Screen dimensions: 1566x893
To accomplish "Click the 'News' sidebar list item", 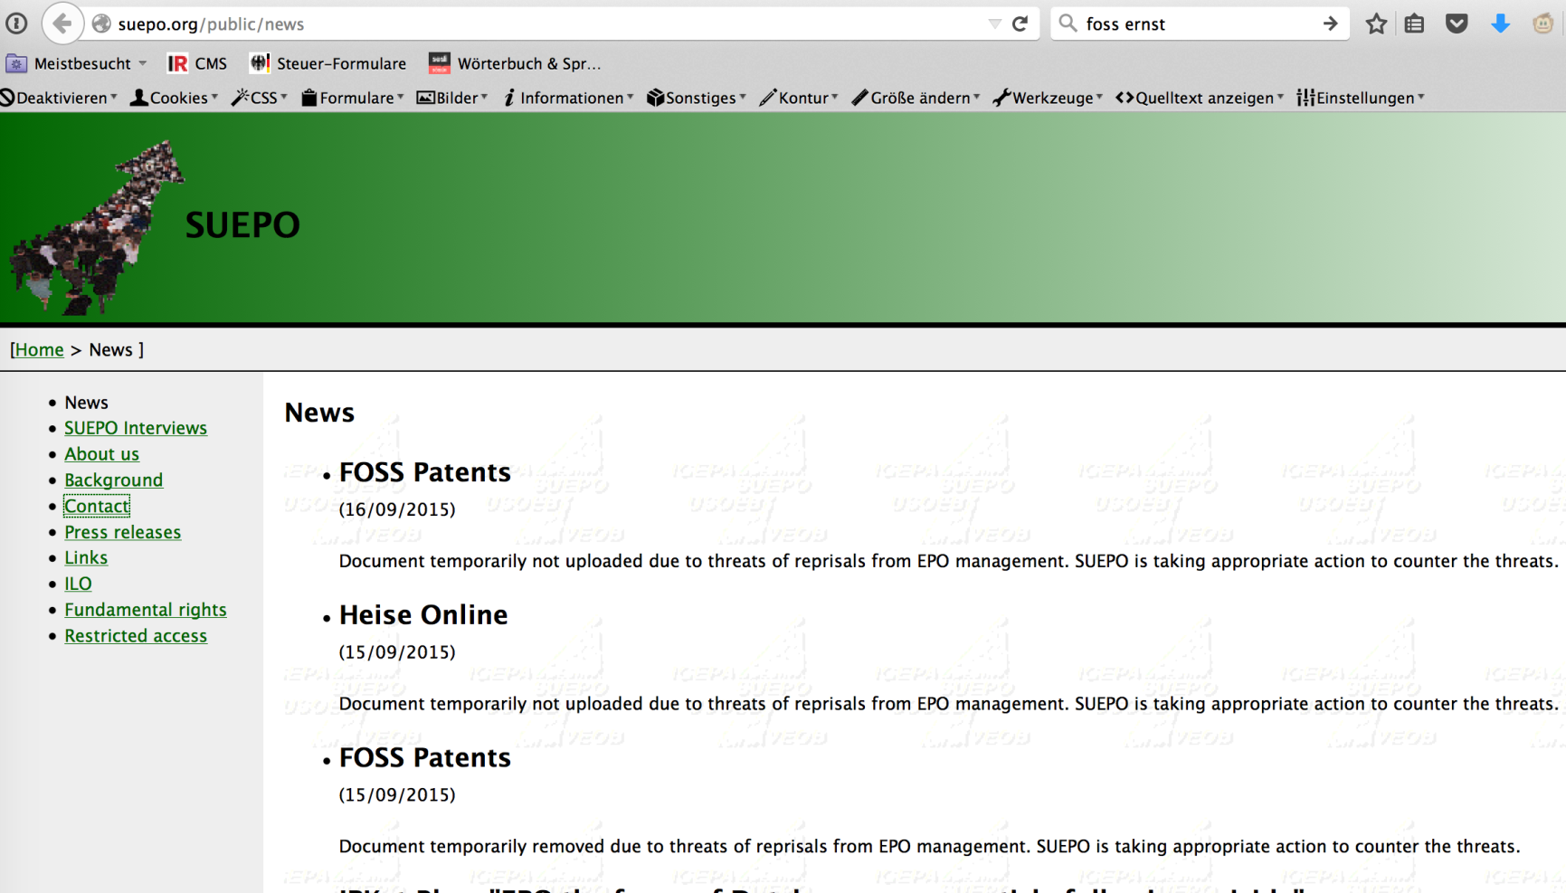I will click(86, 403).
